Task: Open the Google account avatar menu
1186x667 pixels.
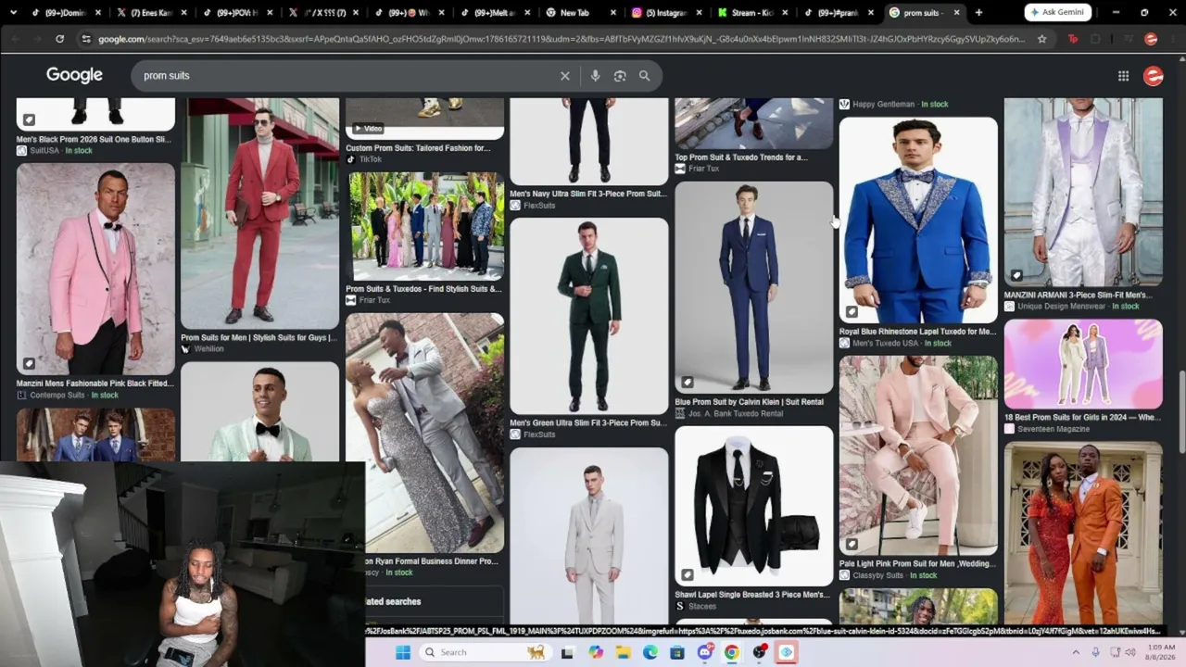Action: tap(1154, 76)
